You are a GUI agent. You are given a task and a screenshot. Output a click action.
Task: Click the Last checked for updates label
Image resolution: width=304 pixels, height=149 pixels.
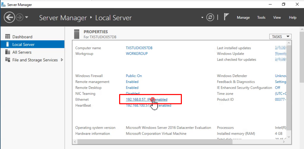pos(237,59)
